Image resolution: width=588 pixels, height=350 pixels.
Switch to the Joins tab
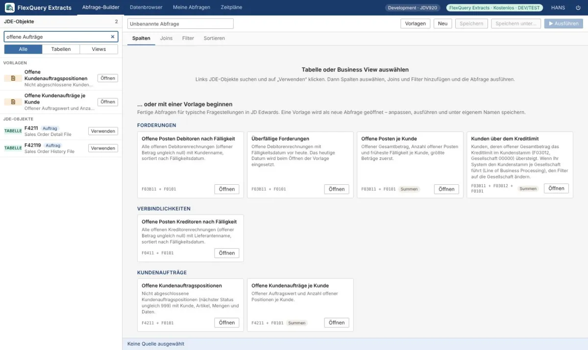(x=166, y=38)
